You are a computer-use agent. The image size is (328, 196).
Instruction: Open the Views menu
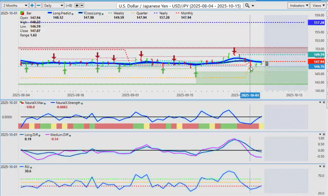coord(318,5)
